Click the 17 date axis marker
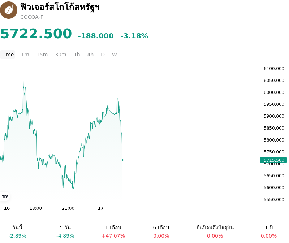289x243 pixels. tap(101, 208)
